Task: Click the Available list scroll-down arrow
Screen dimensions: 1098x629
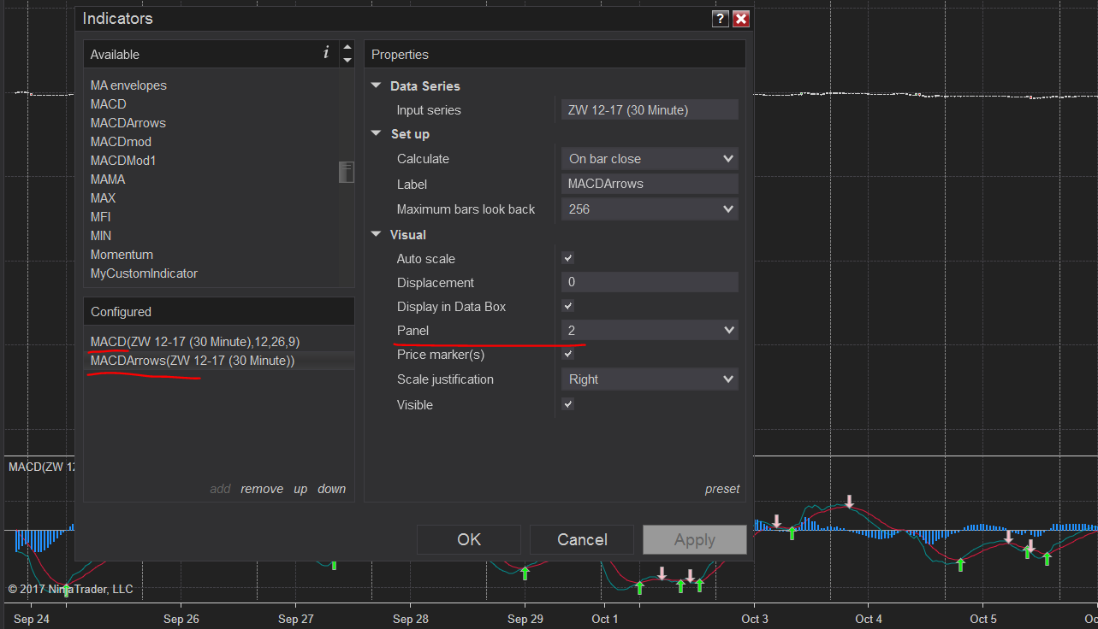Action: pyautogui.click(x=347, y=60)
